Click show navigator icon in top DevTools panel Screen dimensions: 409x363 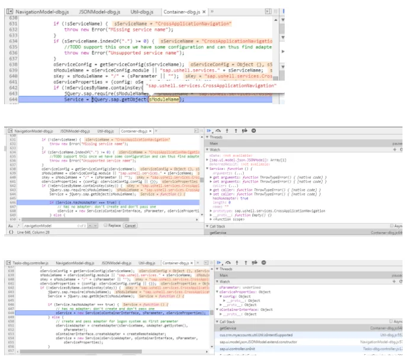9,11
